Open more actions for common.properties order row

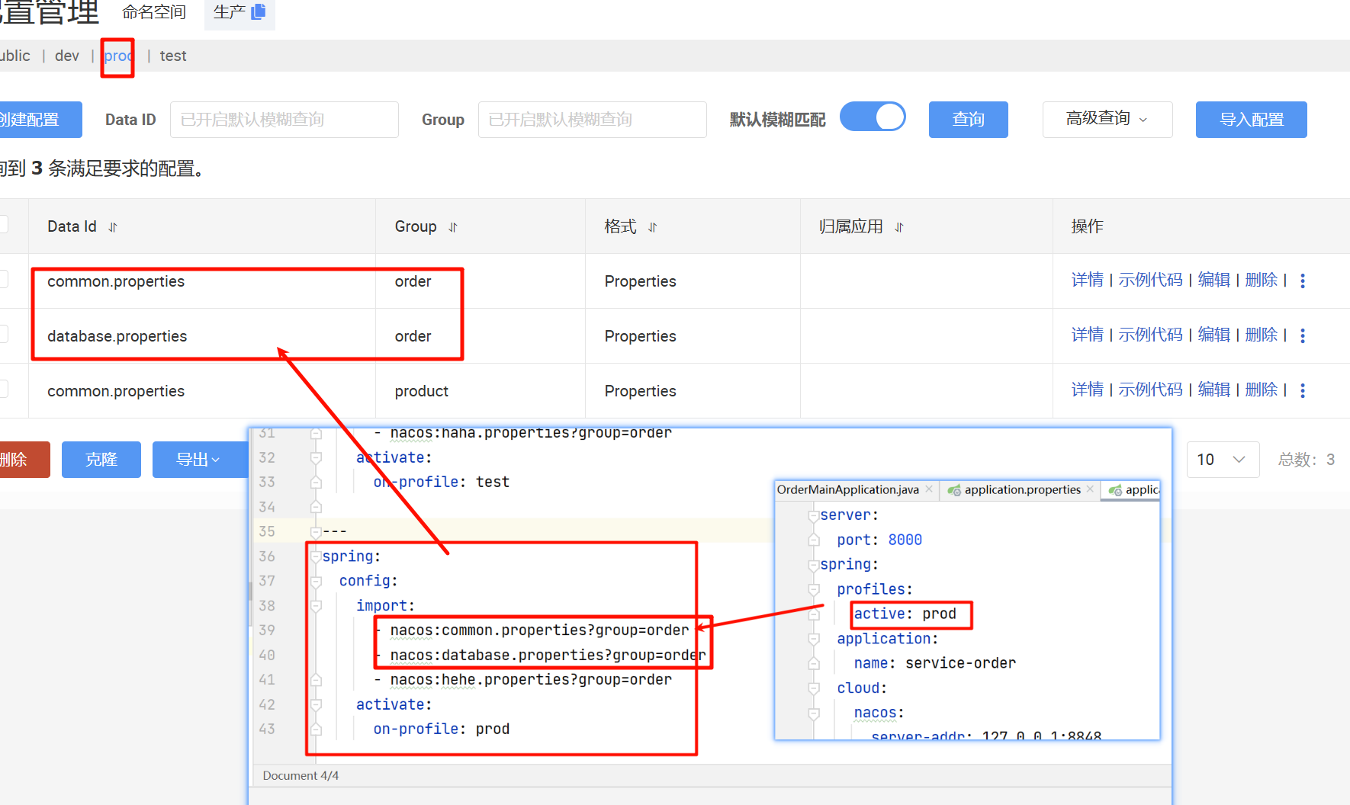point(1303,281)
